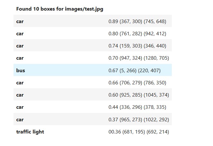Select the first car row label
213x146 pixels.
point(20,21)
